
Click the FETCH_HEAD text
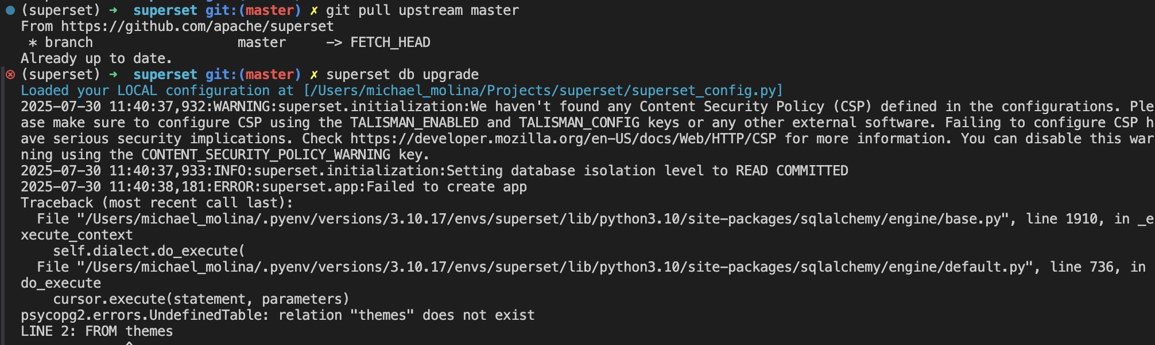click(x=390, y=42)
